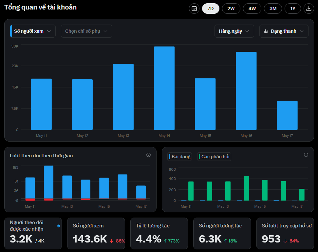Open the Số người xem metric dropdown
This screenshot has height=252, width=318.
click(33, 31)
